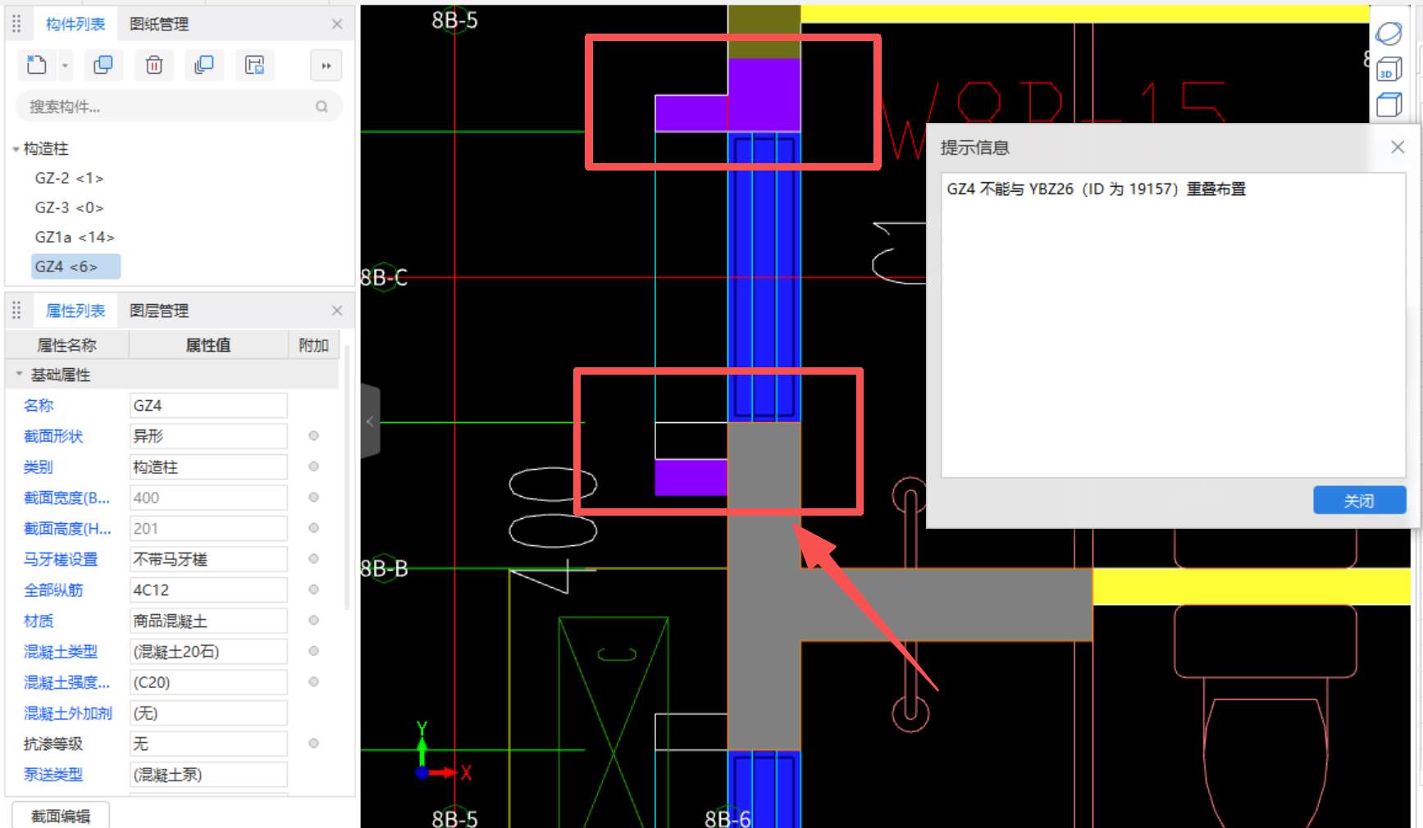This screenshot has width=1423, height=828.
Task: Click the dynamic orbit view icon
Action: click(1389, 34)
